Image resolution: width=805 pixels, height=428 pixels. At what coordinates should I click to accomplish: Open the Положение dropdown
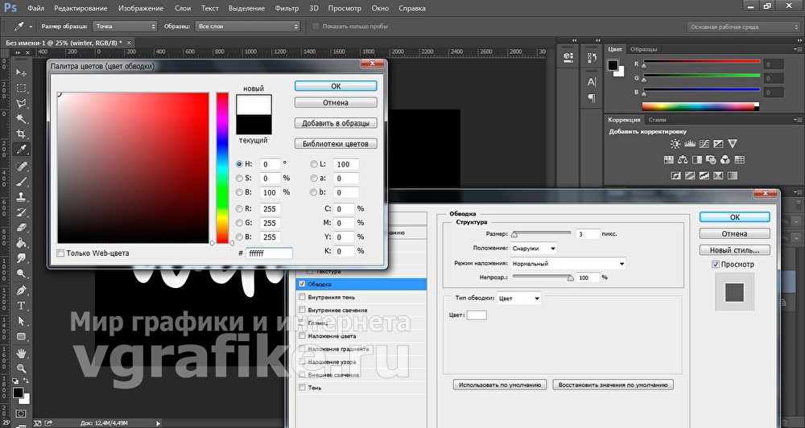[534, 249]
